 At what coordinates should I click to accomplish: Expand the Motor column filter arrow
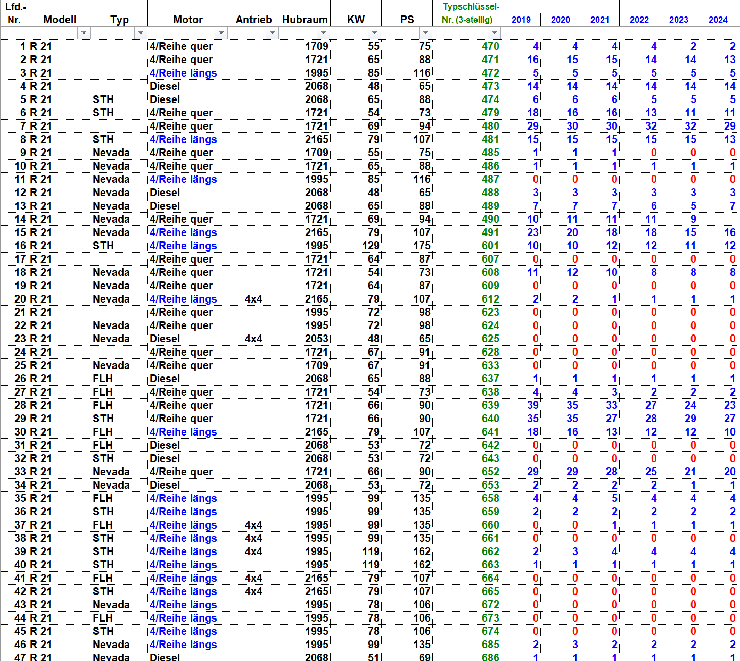pos(221,33)
